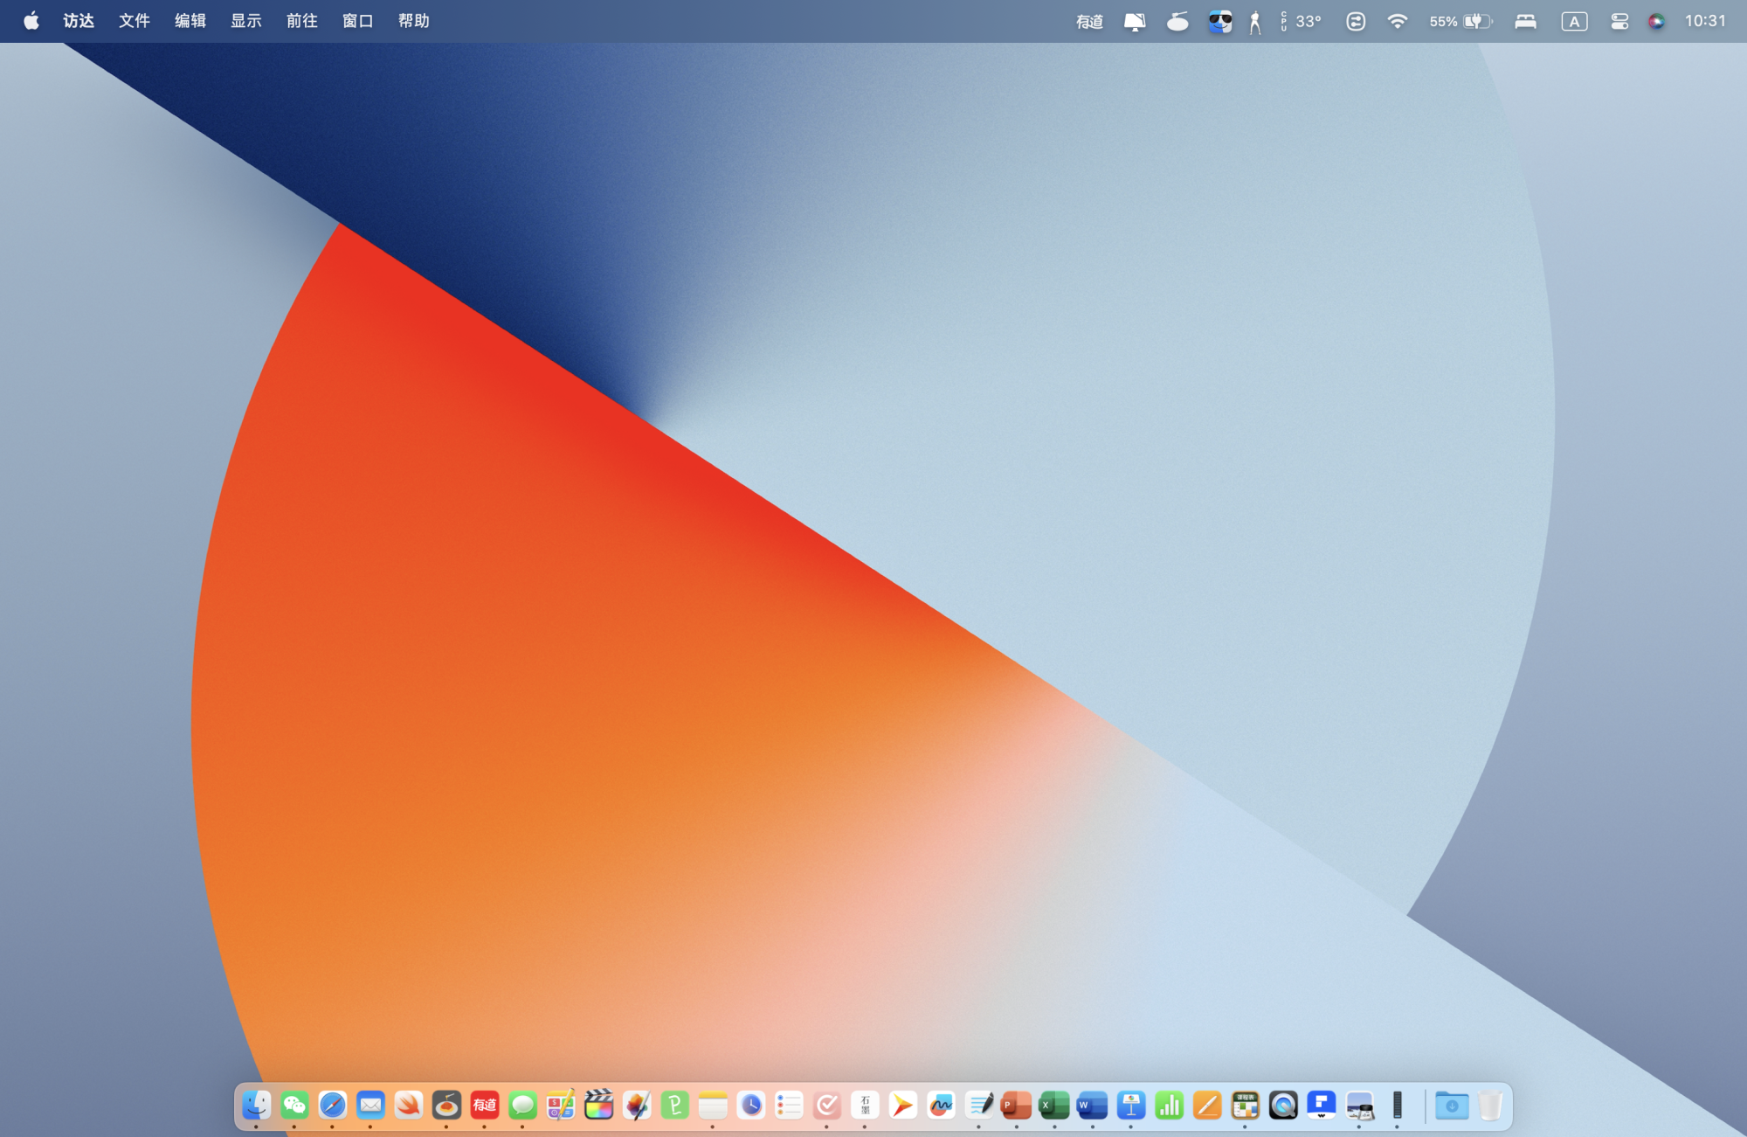Image resolution: width=1747 pixels, height=1137 pixels.
Task: Open the 编辑 menu
Action: 190,21
